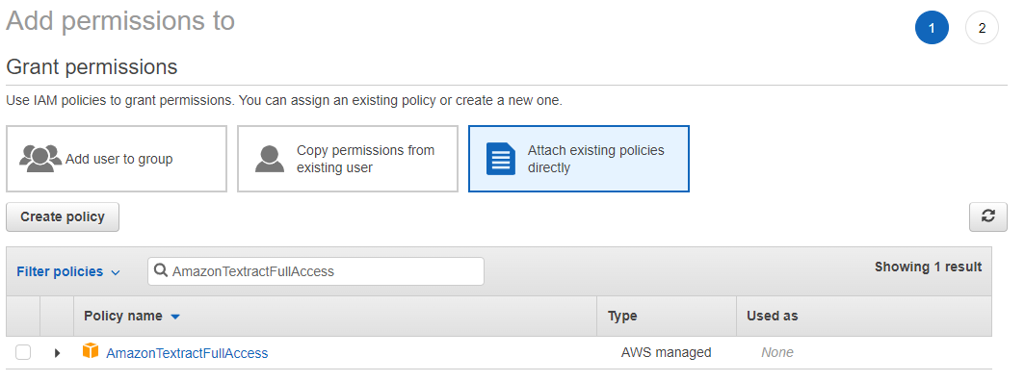Click the single user silhouette icon
This screenshot has width=1025, height=382.
(x=270, y=159)
